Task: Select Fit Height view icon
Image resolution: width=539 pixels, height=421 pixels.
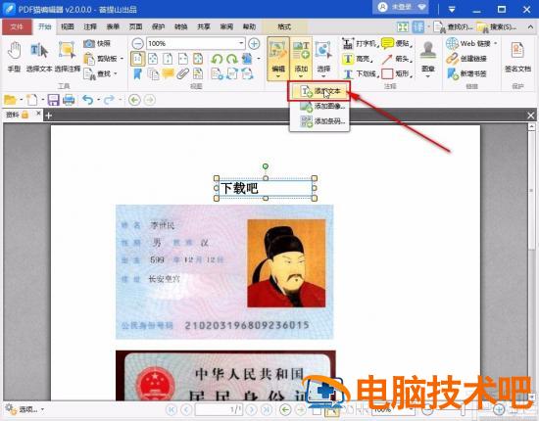Action: coord(168,59)
